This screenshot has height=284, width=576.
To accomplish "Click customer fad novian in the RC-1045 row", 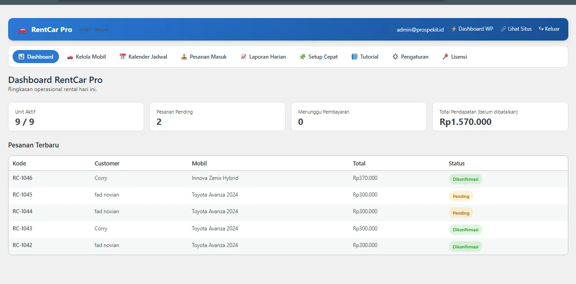I will click(x=107, y=195).
